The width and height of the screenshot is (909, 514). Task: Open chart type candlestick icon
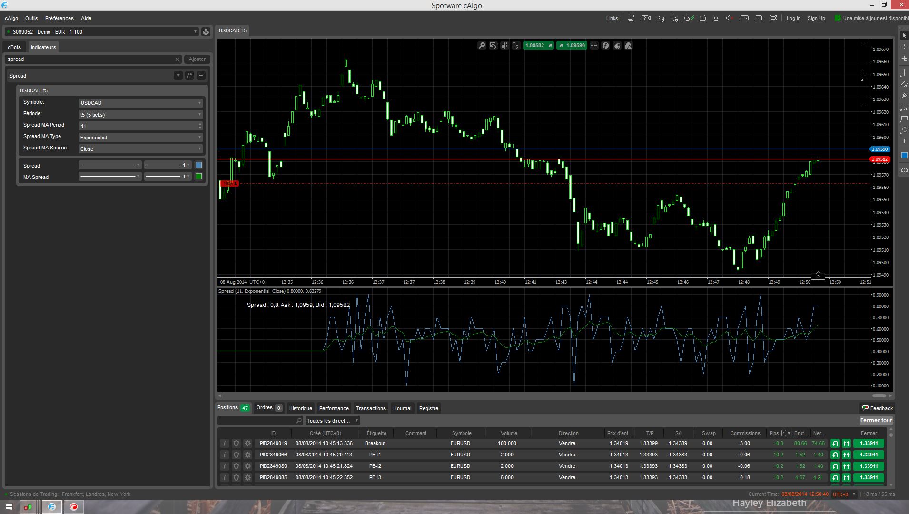(x=504, y=46)
